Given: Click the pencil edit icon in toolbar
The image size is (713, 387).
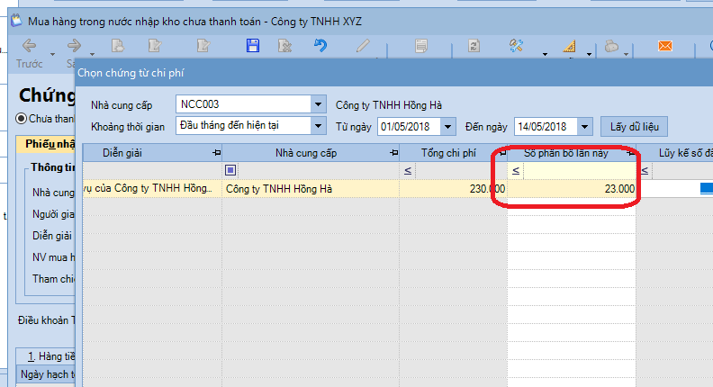Looking at the screenshot, I should (364, 46).
